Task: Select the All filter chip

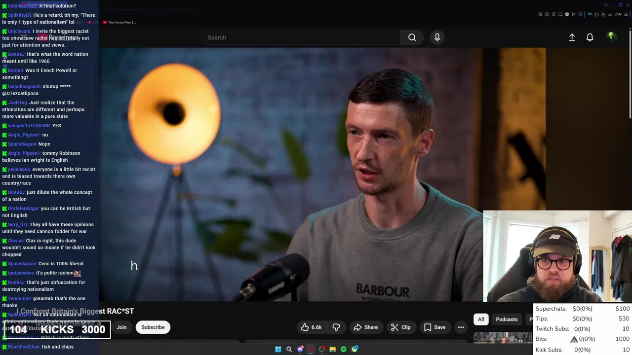Action: [x=481, y=319]
